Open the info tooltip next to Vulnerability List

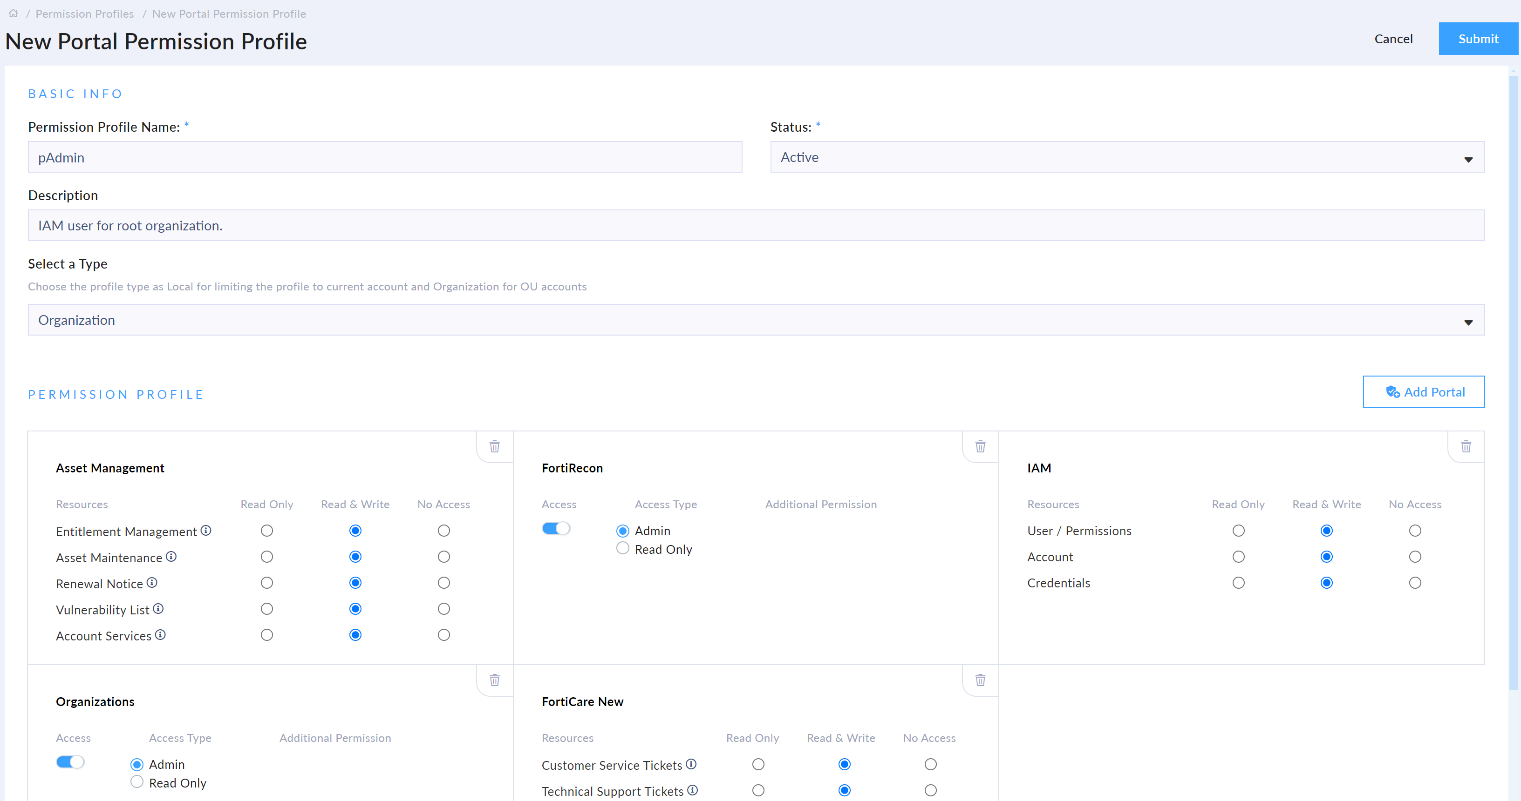(157, 608)
